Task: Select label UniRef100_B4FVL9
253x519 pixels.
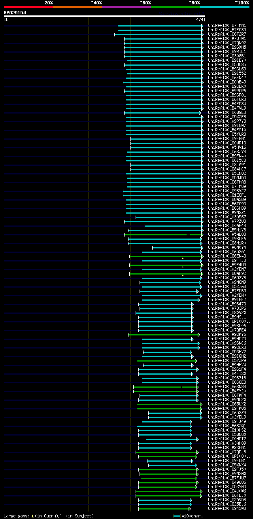Action: pyautogui.click(x=227, y=108)
